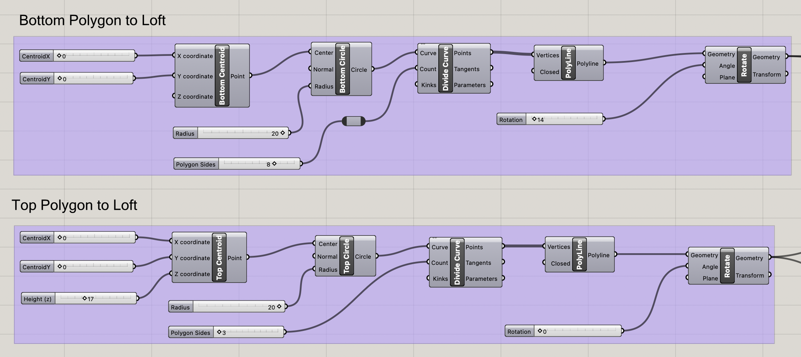Click Plane input of Bottom Polygon Rotate
This screenshot has height=357, width=801.
coord(727,77)
